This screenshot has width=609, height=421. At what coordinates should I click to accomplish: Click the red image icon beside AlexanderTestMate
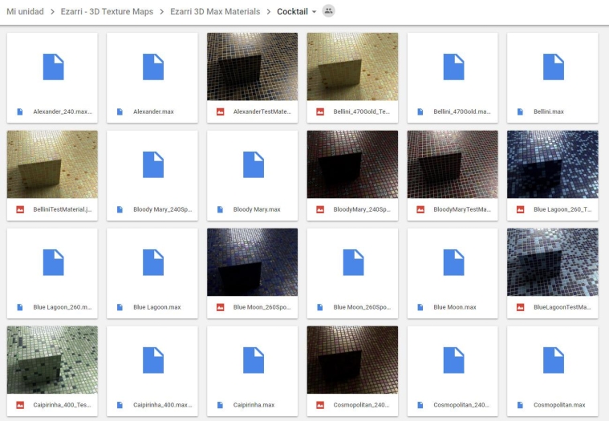point(220,111)
